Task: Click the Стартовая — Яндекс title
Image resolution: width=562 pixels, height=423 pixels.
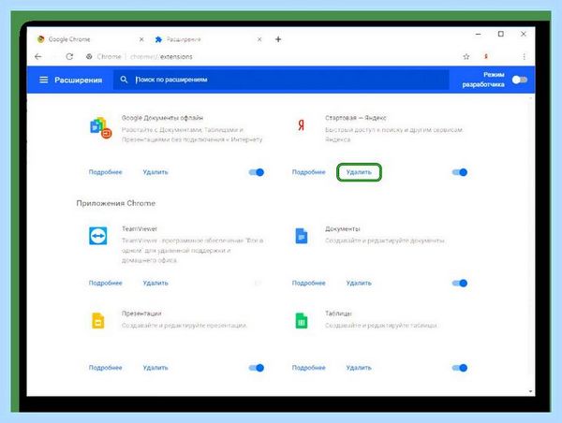Action: (356, 118)
